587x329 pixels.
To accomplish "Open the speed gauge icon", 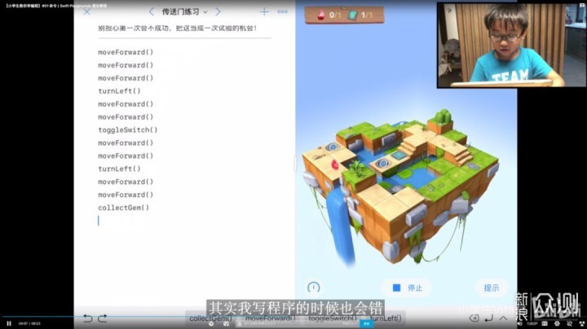I will pyautogui.click(x=314, y=287).
